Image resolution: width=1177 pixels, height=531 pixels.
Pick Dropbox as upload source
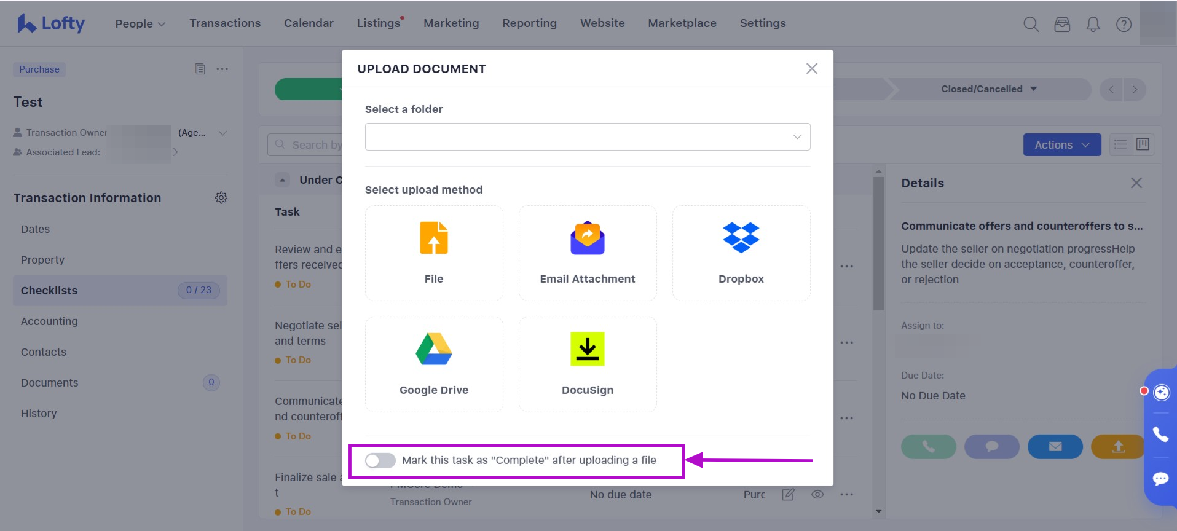(741, 253)
